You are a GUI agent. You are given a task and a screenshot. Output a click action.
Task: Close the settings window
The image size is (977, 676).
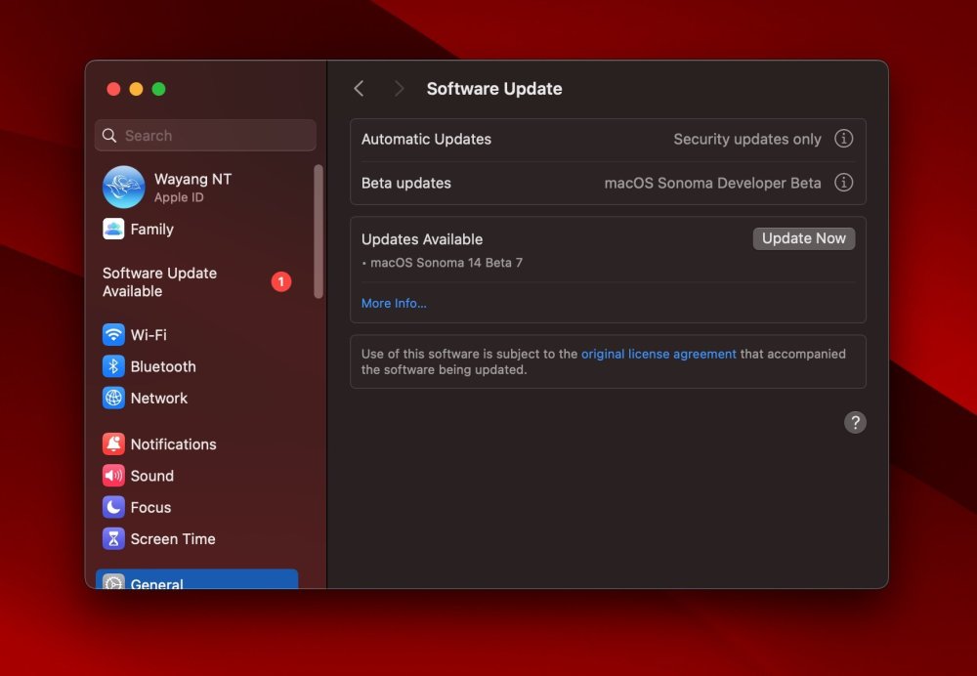pos(113,89)
